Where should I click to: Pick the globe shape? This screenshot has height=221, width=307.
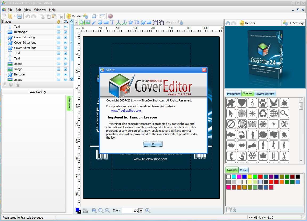(273, 113)
